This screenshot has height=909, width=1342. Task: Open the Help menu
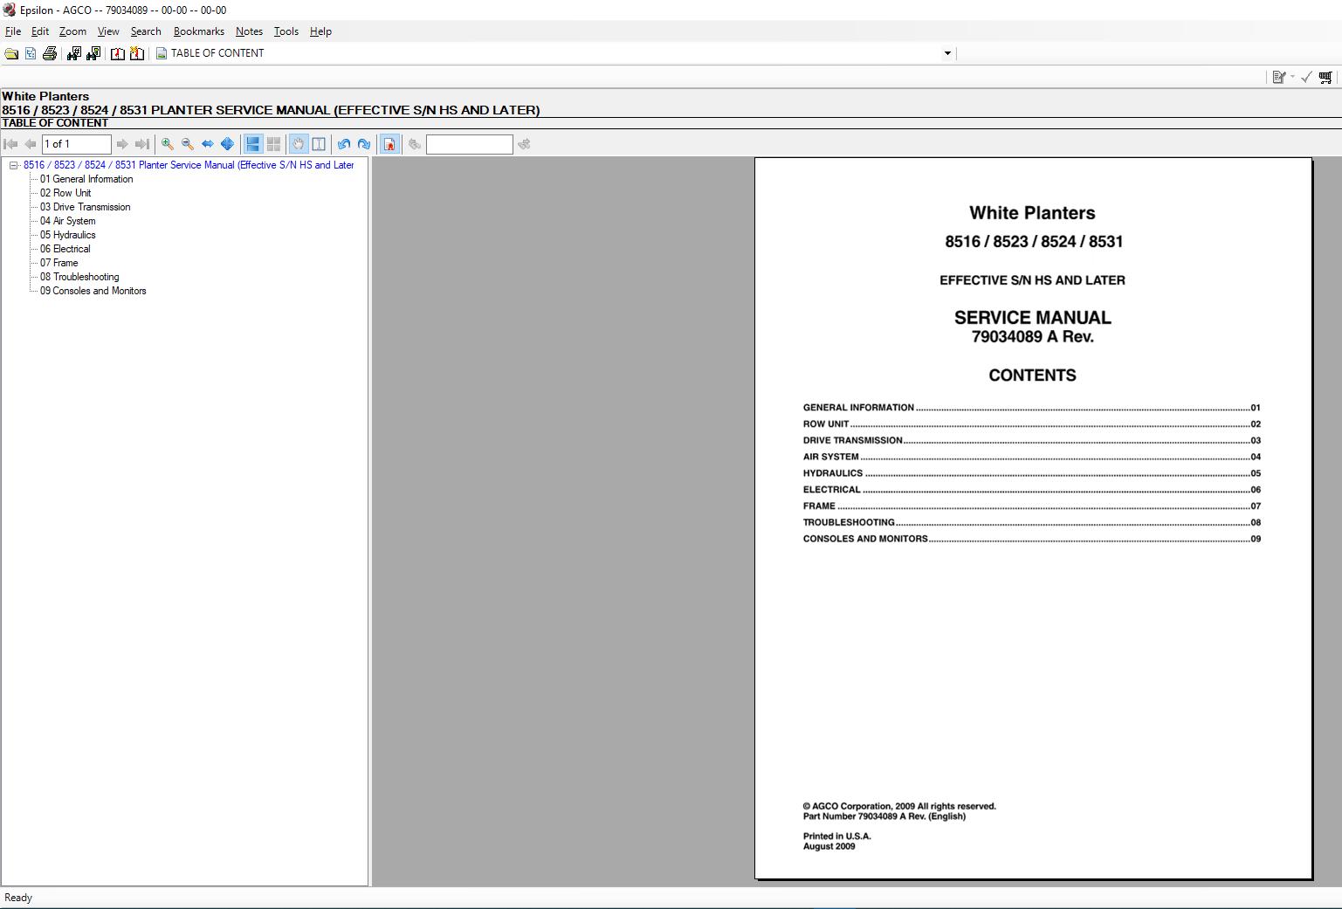click(x=320, y=31)
